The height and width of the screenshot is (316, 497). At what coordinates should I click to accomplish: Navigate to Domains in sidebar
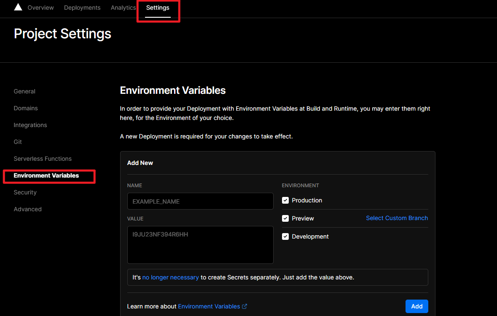(26, 108)
